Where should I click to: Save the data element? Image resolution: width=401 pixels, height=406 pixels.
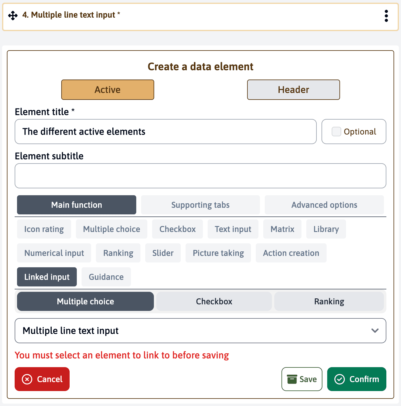tap(302, 379)
